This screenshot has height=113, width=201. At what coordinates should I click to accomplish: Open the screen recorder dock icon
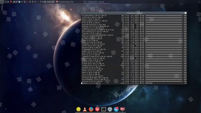pyautogui.click(x=122, y=109)
